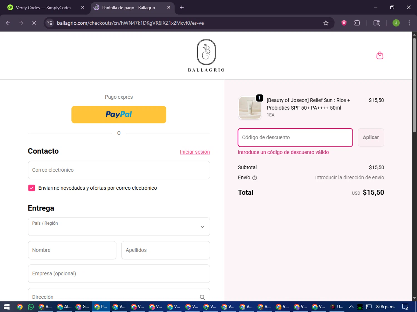Image resolution: width=417 pixels, height=312 pixels.
Task: Click the Ballagrio logo
Action: click(206, 55)
